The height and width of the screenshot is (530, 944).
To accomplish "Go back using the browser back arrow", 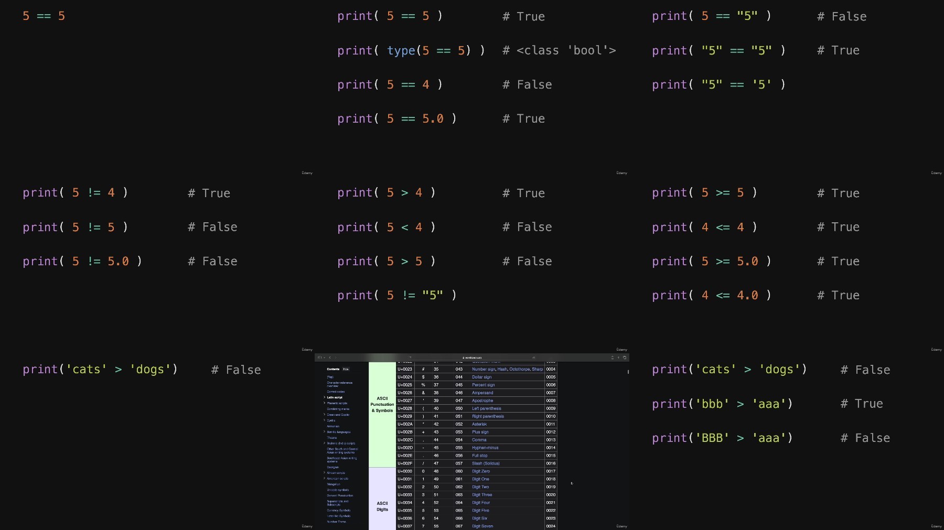I will pyautogui.click(x=330, y=358).
